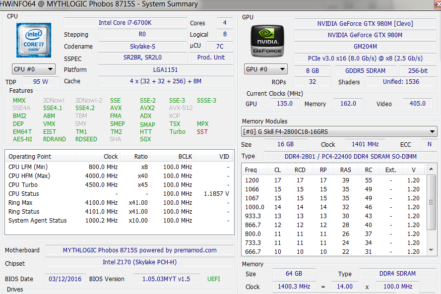Click the AVX2 feature flag
The width and height of the screenshot is (441, 294).
click(147, 108)
